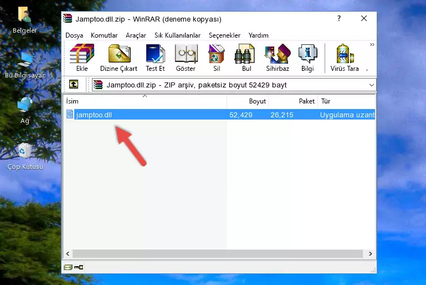Select the jamptoo.dll file row
This screenshot has width=426, height=285.
click(220, 115)
